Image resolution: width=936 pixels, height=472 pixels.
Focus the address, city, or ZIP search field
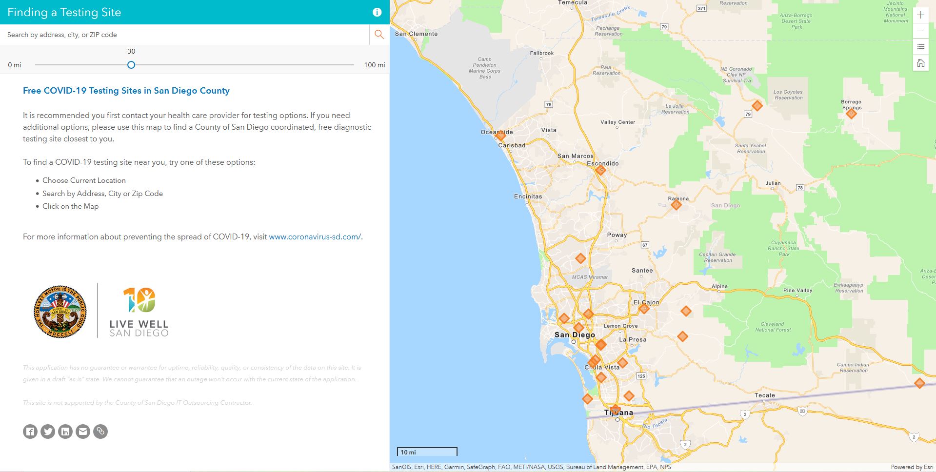[x=185, y=35]
